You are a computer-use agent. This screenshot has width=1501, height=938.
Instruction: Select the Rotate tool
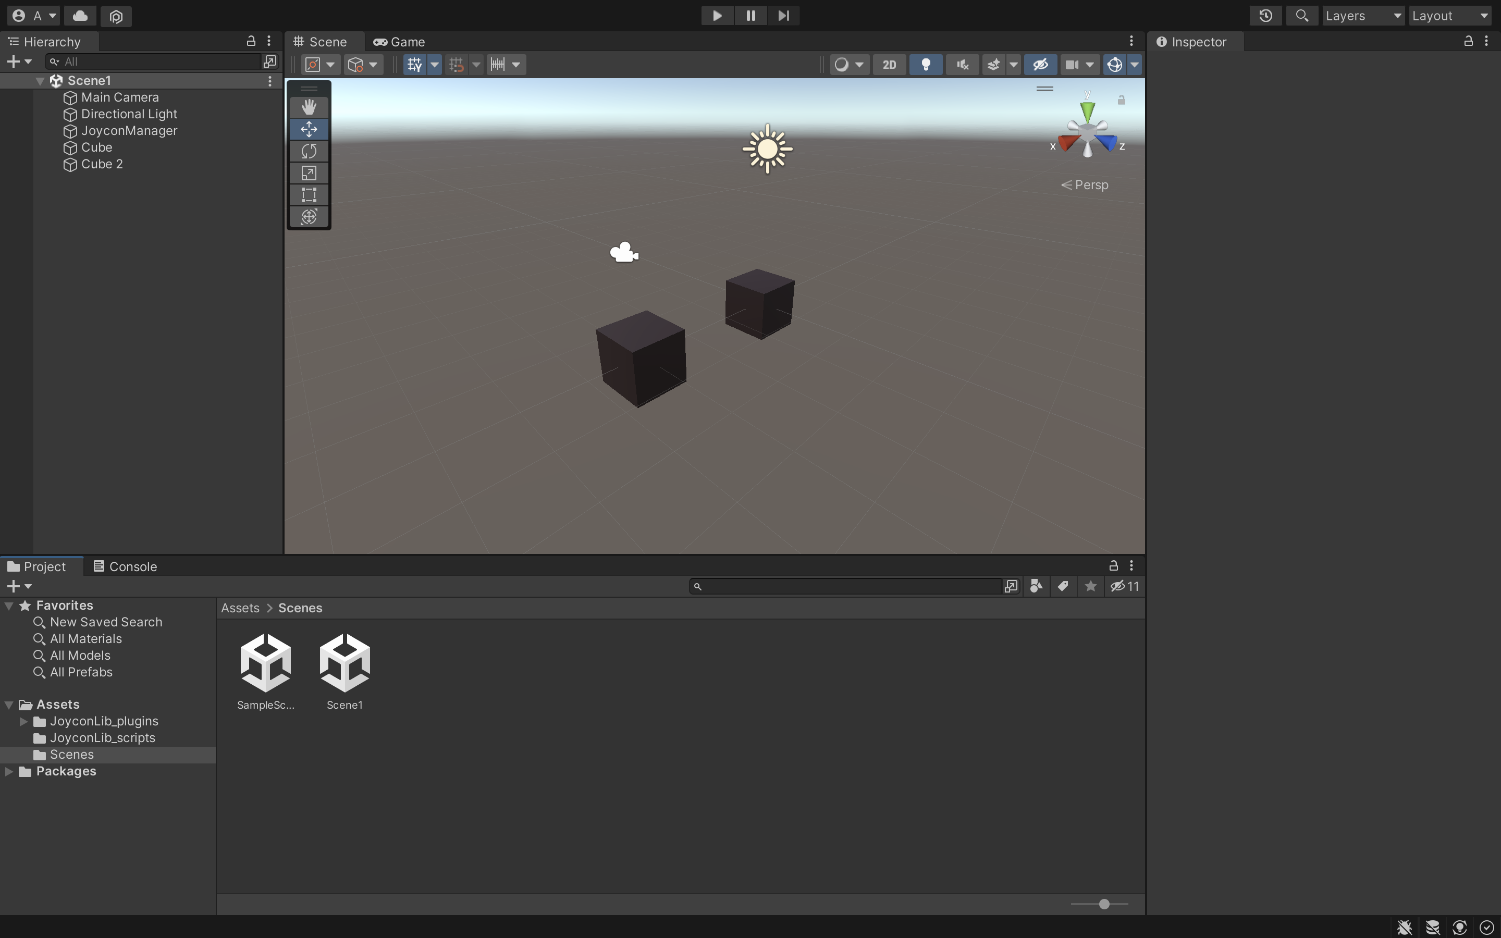(309, 151)
